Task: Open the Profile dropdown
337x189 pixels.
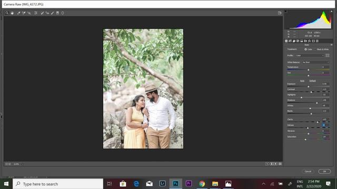Action: coord(310,56)
